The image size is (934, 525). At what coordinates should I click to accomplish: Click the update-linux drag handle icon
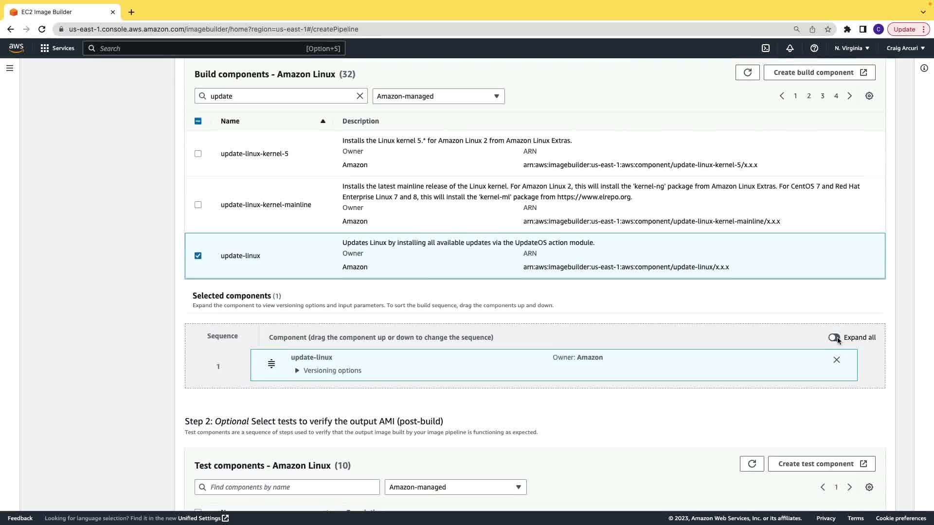(271, 364)
